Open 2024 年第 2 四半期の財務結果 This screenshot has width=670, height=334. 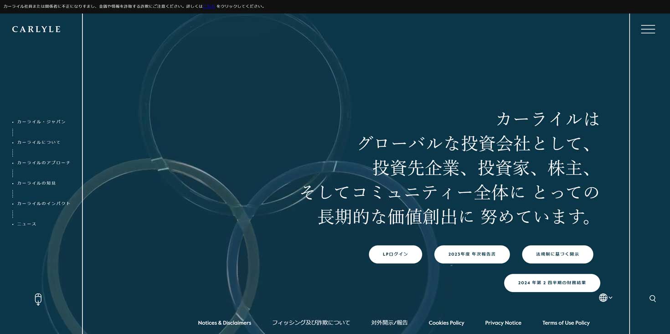(552, 283)
